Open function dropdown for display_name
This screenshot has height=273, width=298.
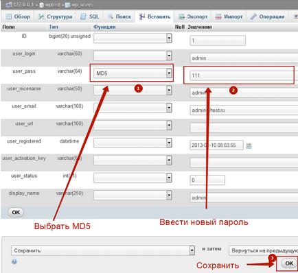pyautogui.click(x=133, y=195)
